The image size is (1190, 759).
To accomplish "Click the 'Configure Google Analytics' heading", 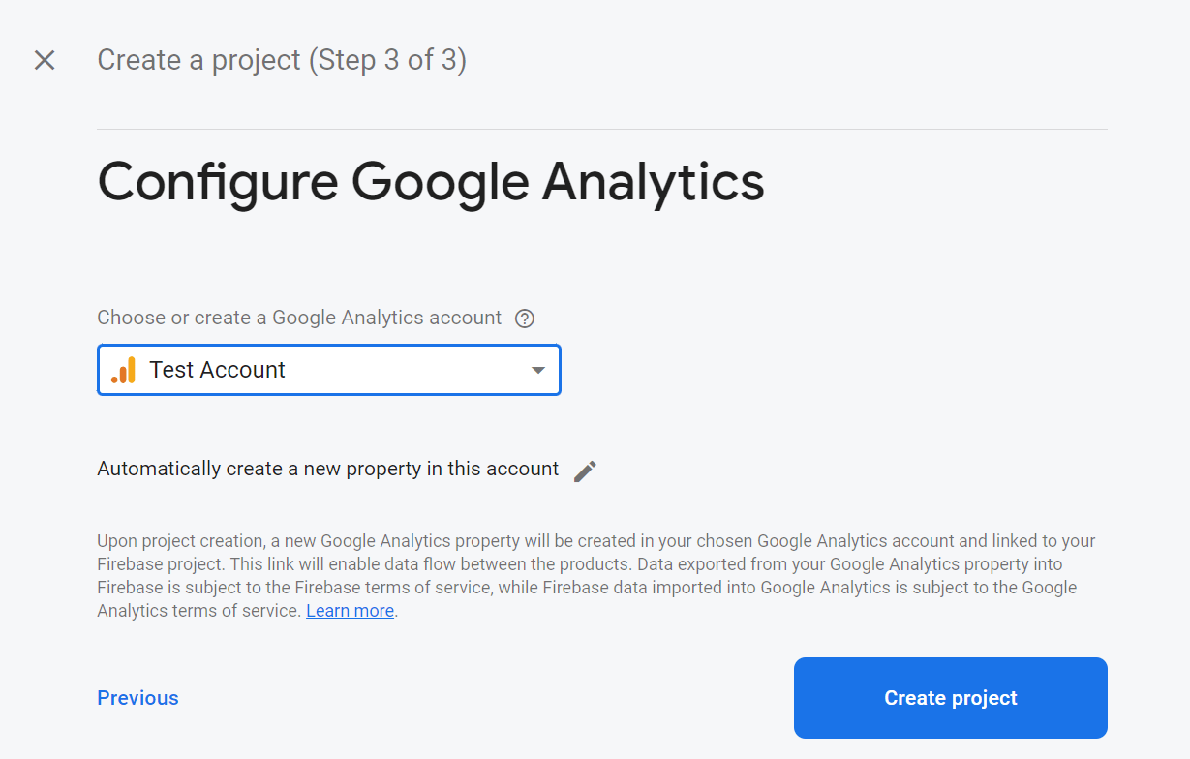I will 431,182.
